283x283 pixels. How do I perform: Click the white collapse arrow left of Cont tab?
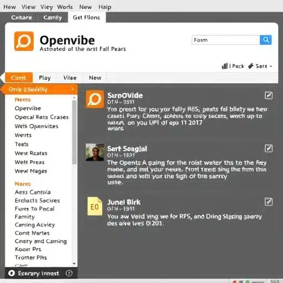[2, 77]
